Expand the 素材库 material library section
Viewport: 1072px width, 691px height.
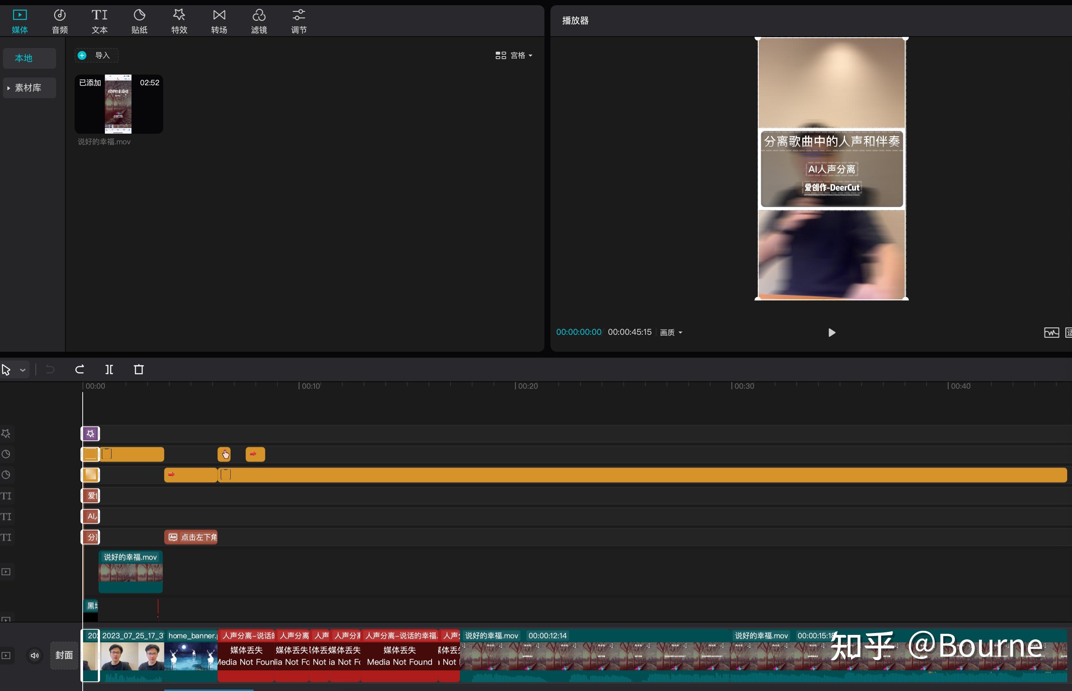pos(29,87)
